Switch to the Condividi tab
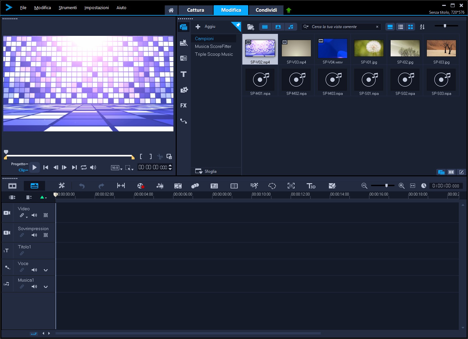This screenshot has width=468, height=339. [x=266, y=10]
